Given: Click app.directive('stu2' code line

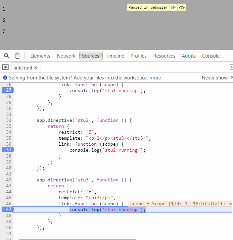Looking at the screenshot, I should [x=84, y=120].
